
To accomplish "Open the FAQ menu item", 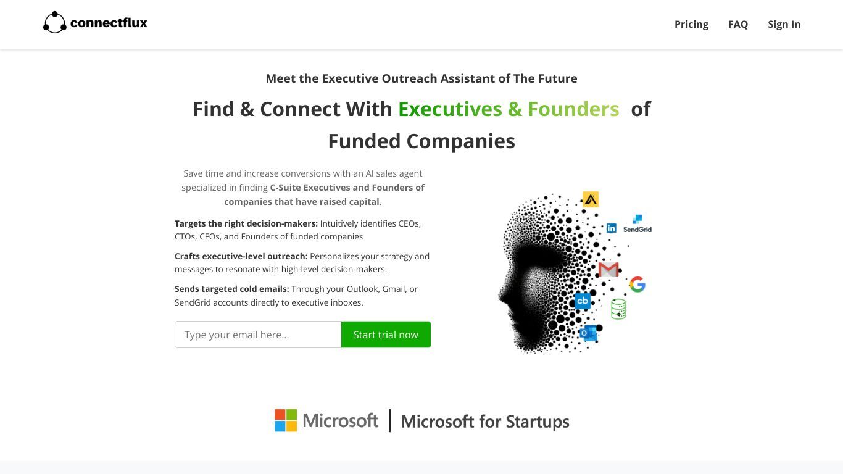I will (738, 24).
